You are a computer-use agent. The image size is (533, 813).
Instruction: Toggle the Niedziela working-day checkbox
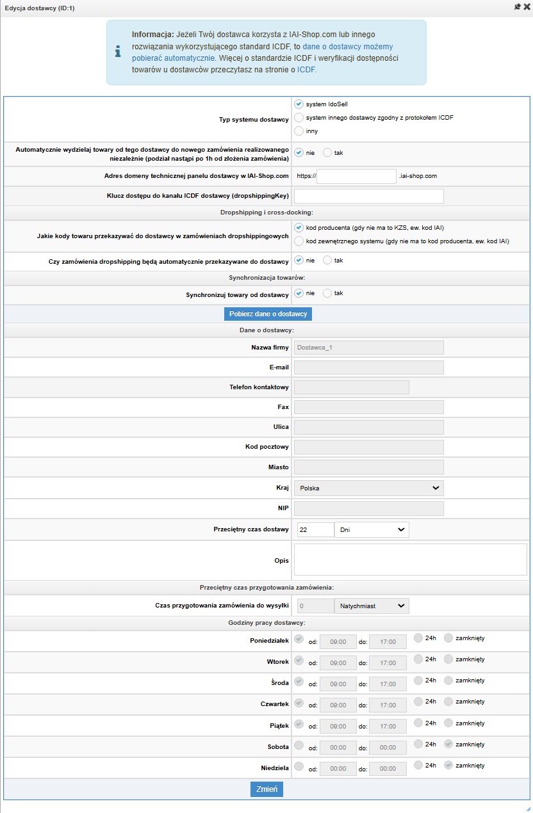click(299, 766)
